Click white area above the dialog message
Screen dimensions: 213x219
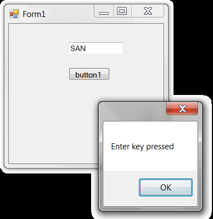coord(150,131)
